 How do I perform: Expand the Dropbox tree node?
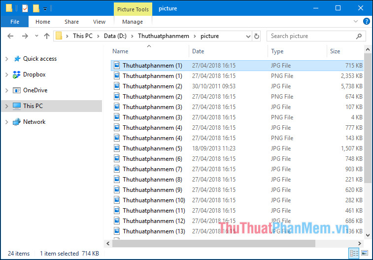pyautogui.click(x=7, y=74)
